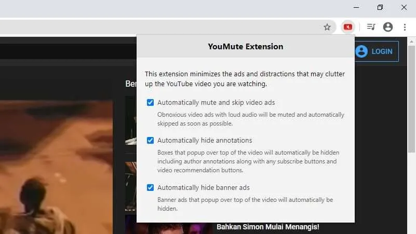416x234 pixels.
Task: Click the 'Automatically hide annotations' label text
Action: point(205,141)
